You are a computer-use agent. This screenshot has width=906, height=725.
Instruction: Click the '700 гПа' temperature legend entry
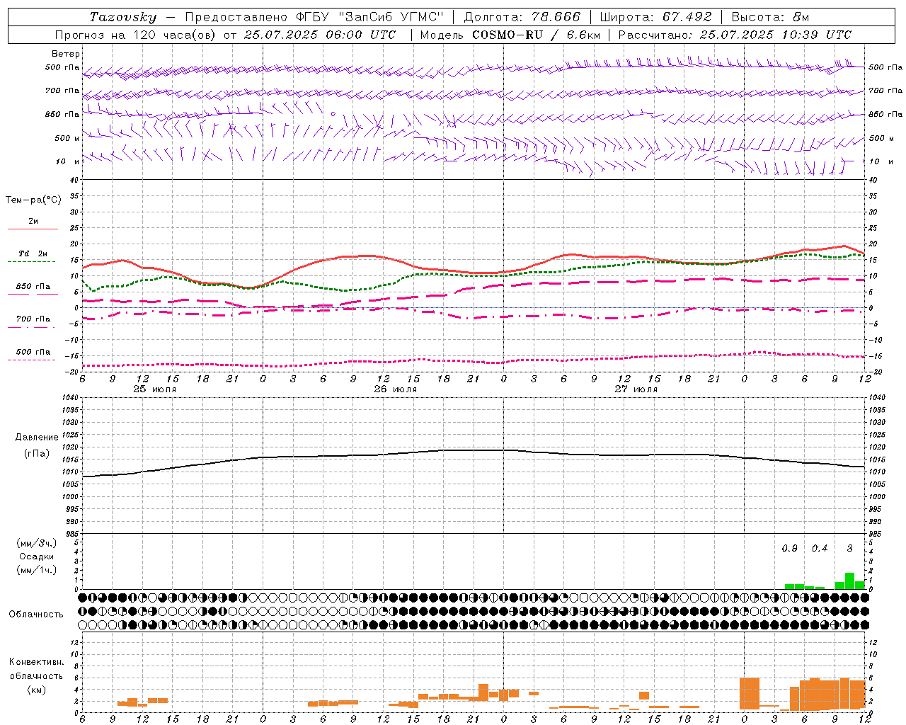coord(33,319)
